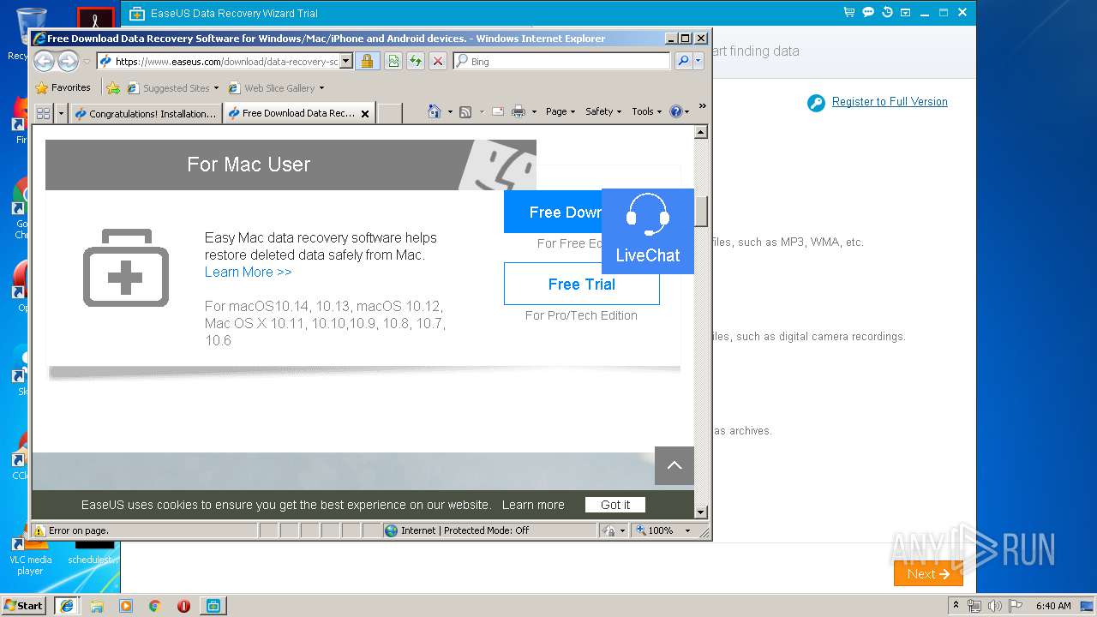Click the Chrome icon on taskbar

pos(154,606)
